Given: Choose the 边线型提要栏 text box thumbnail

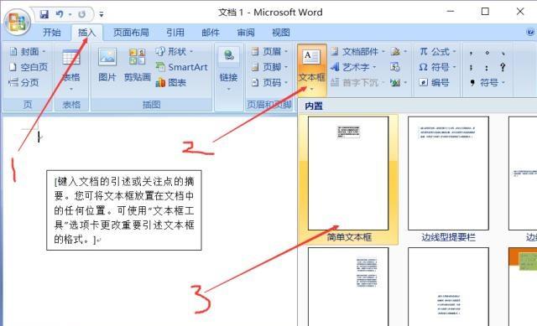Looking at the screenshot, I should pos(448,179).
